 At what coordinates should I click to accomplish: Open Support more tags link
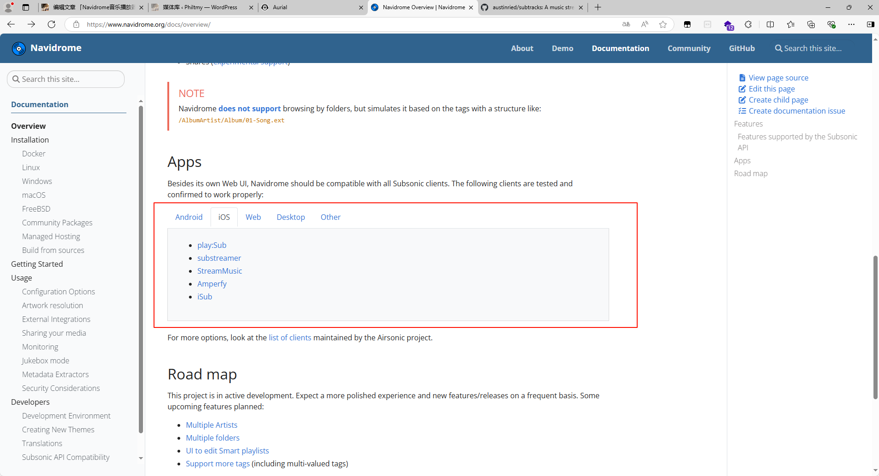218,464
